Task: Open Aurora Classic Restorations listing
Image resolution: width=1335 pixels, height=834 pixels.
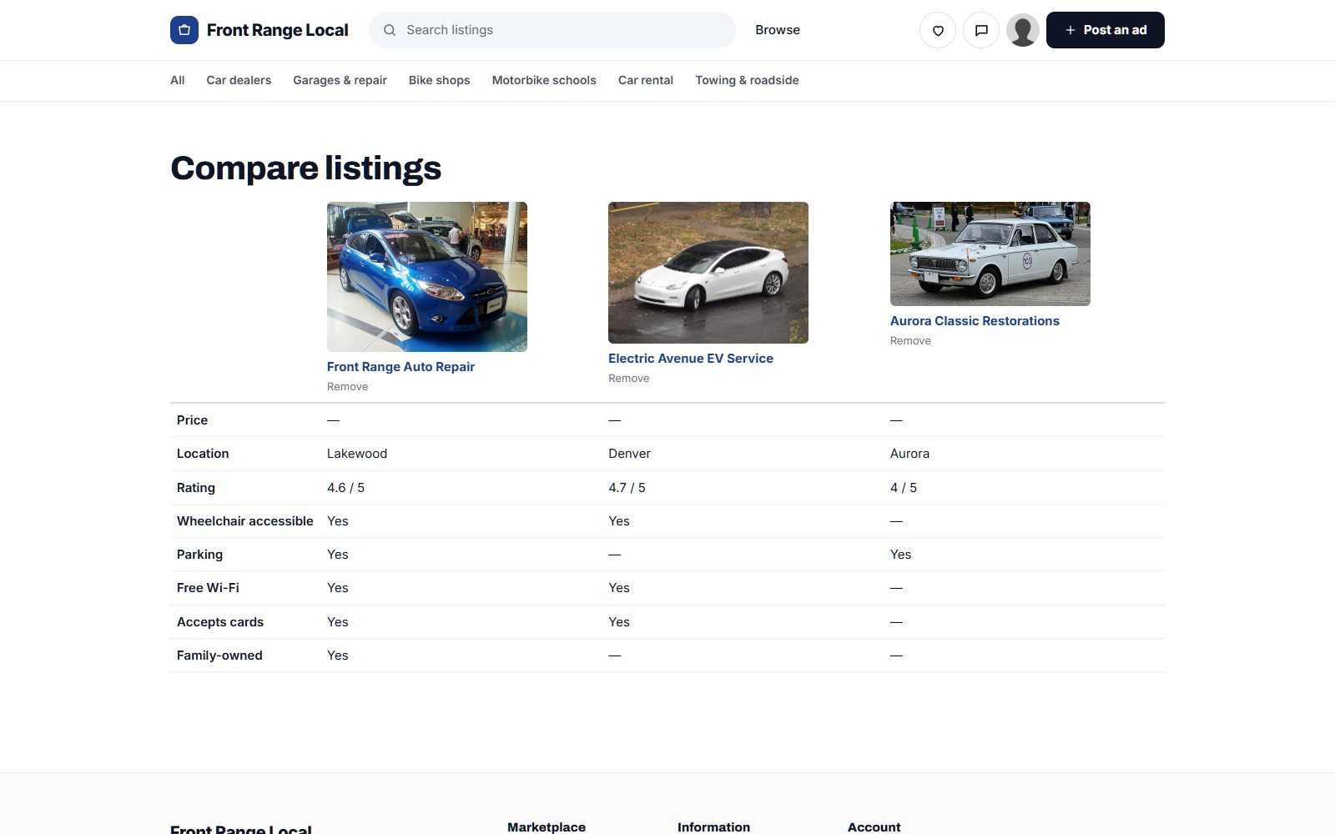Action: (975, 321)
